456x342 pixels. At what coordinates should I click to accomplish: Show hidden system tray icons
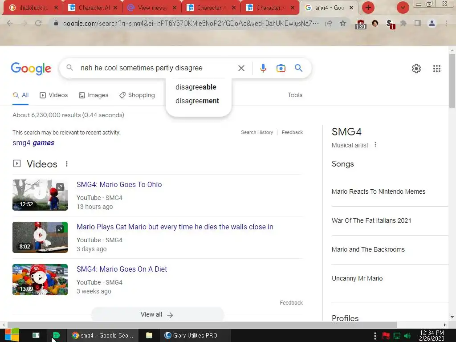375,336
